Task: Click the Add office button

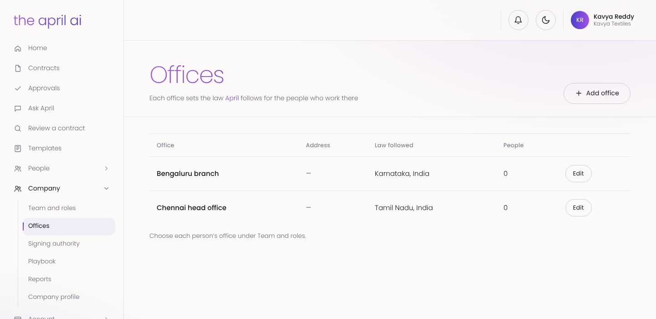Action: point(597,93)
